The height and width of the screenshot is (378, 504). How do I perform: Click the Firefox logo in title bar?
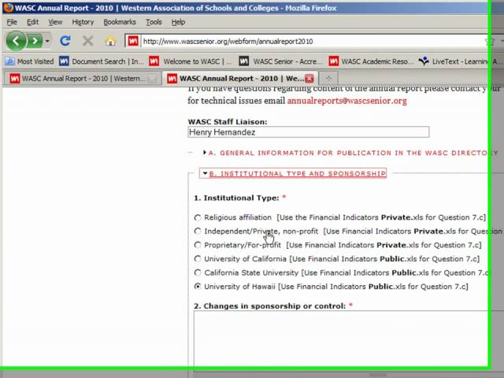tap(8, 7)
